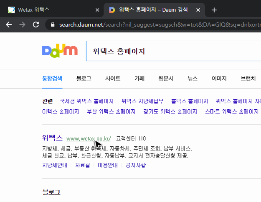The height and width of the screenshot is (202, 261).
Task: Click the 지방세안내 sublink
Action: [x=55, y=165]
